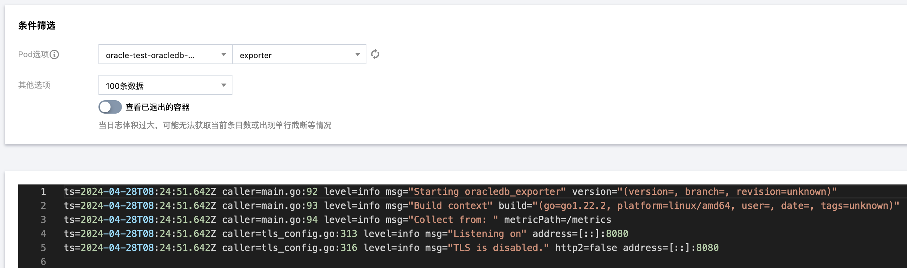Click log line with "Listening on"
Viewport: 907px width, 268px height.
[346, 234]
